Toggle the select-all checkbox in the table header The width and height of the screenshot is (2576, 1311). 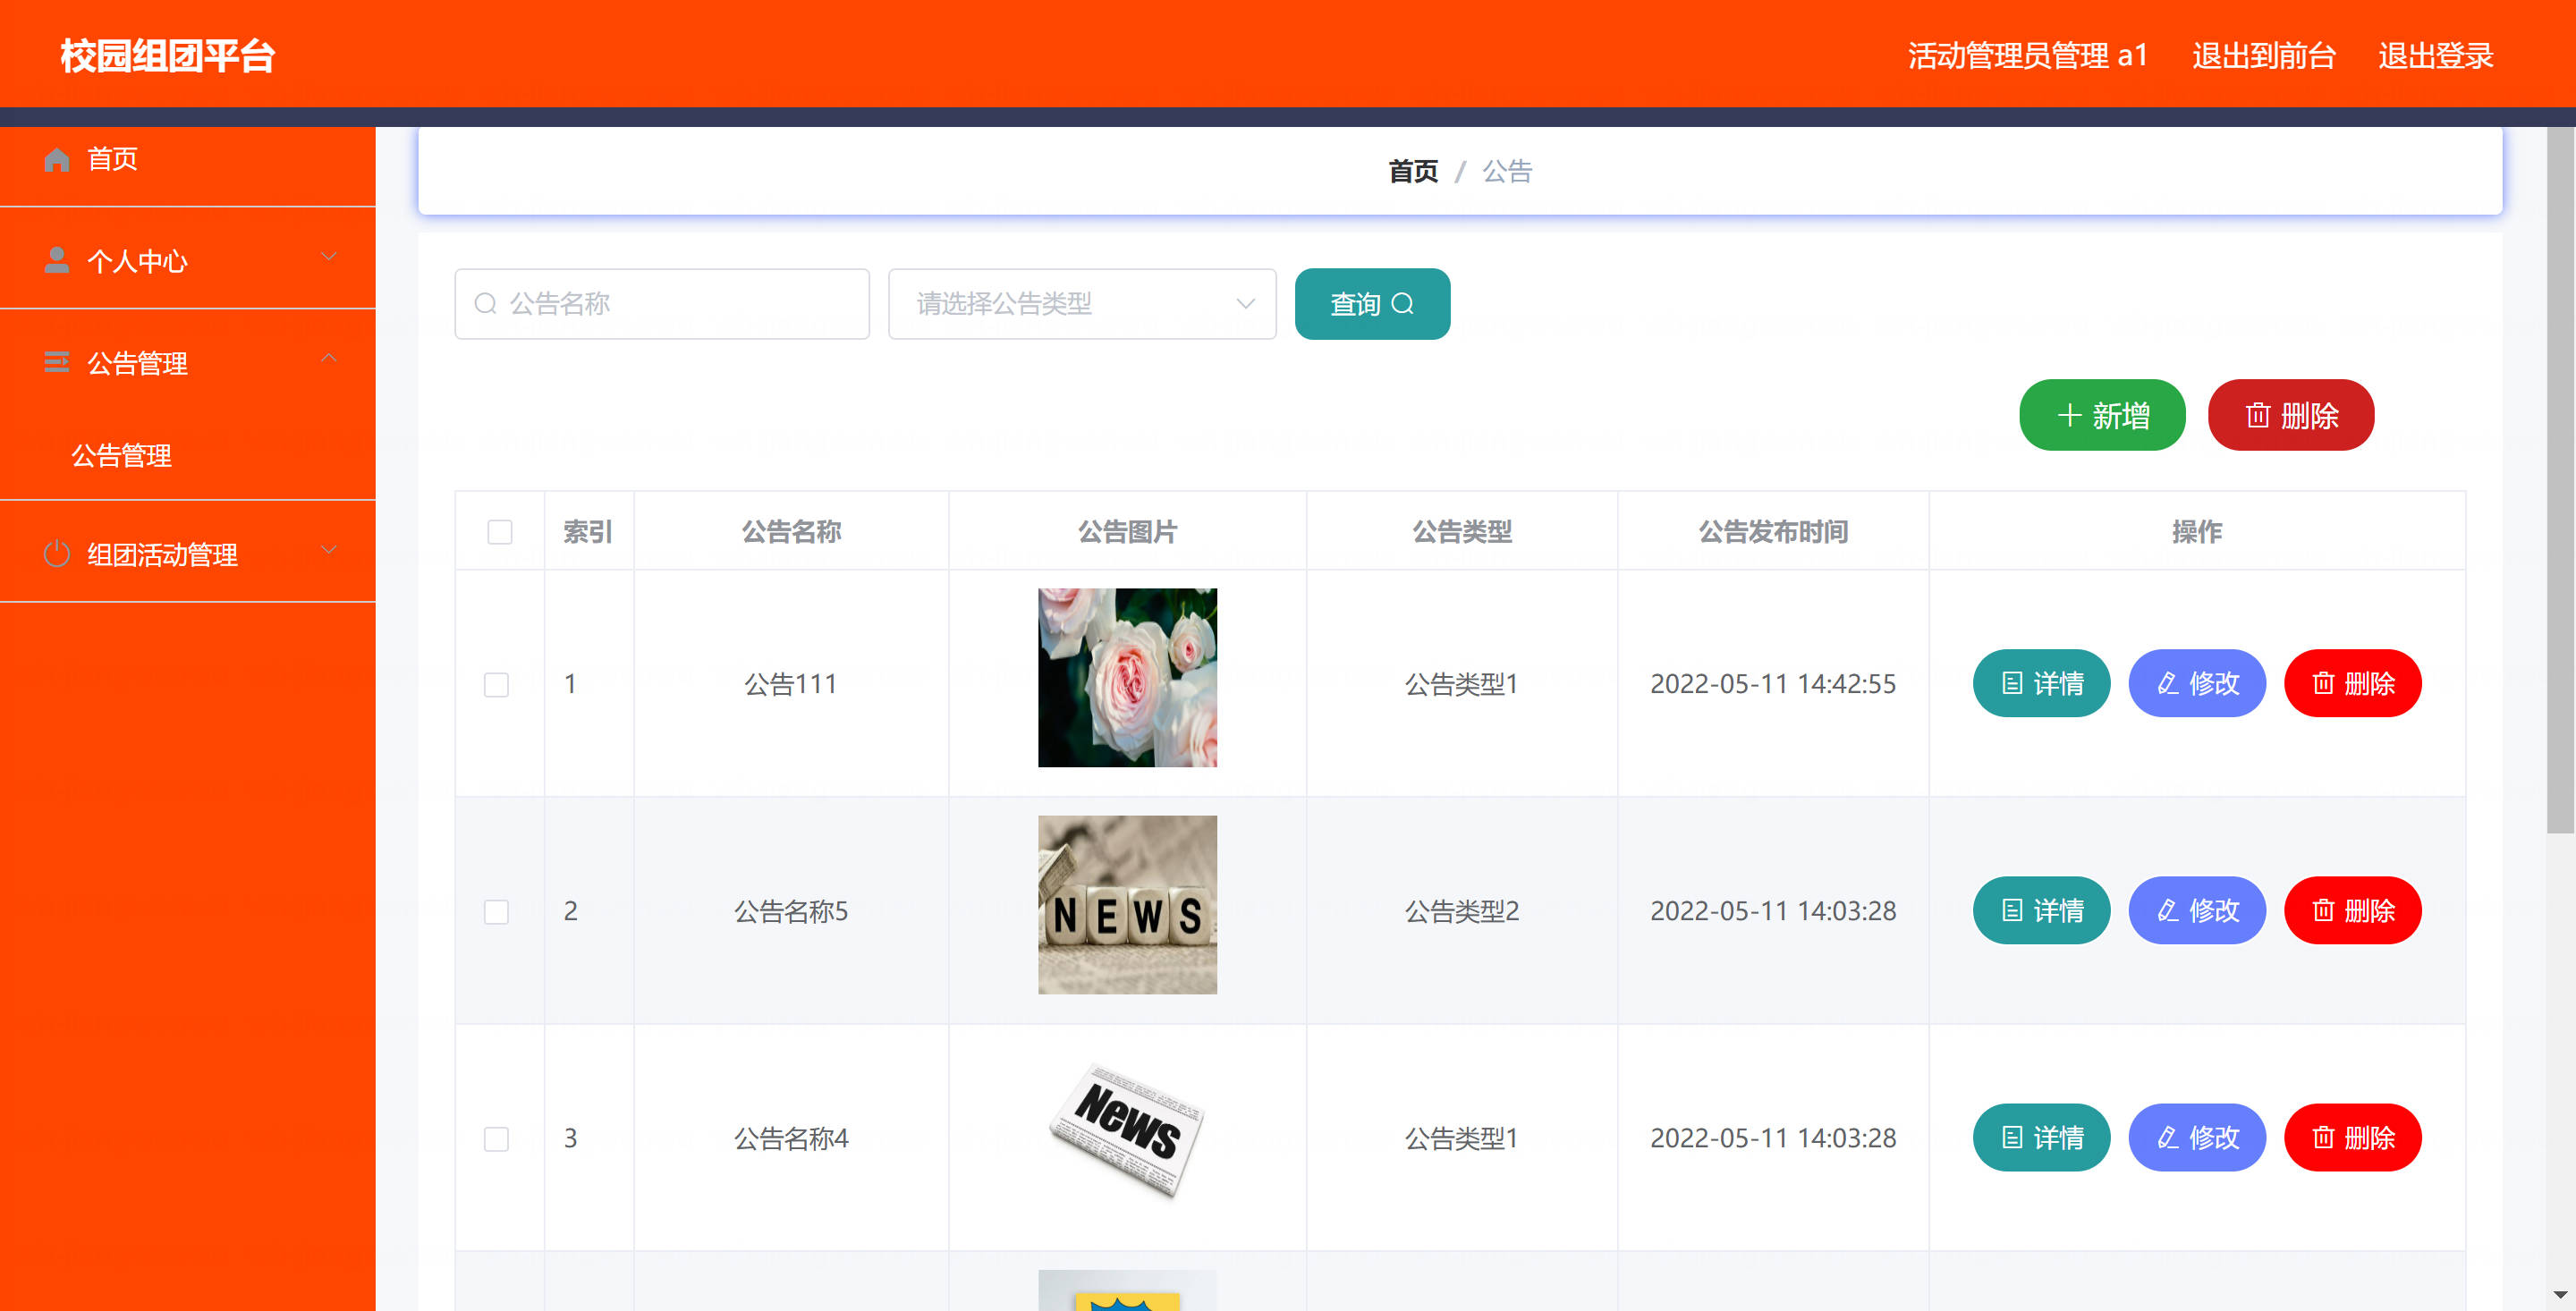coord(500,532)
